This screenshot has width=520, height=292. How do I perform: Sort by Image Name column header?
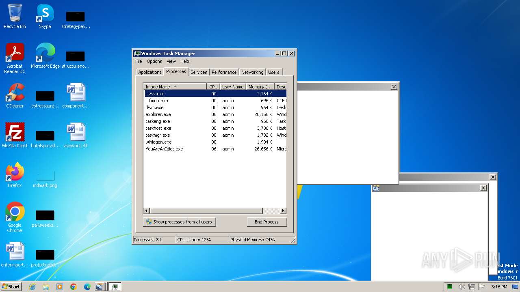175,86
